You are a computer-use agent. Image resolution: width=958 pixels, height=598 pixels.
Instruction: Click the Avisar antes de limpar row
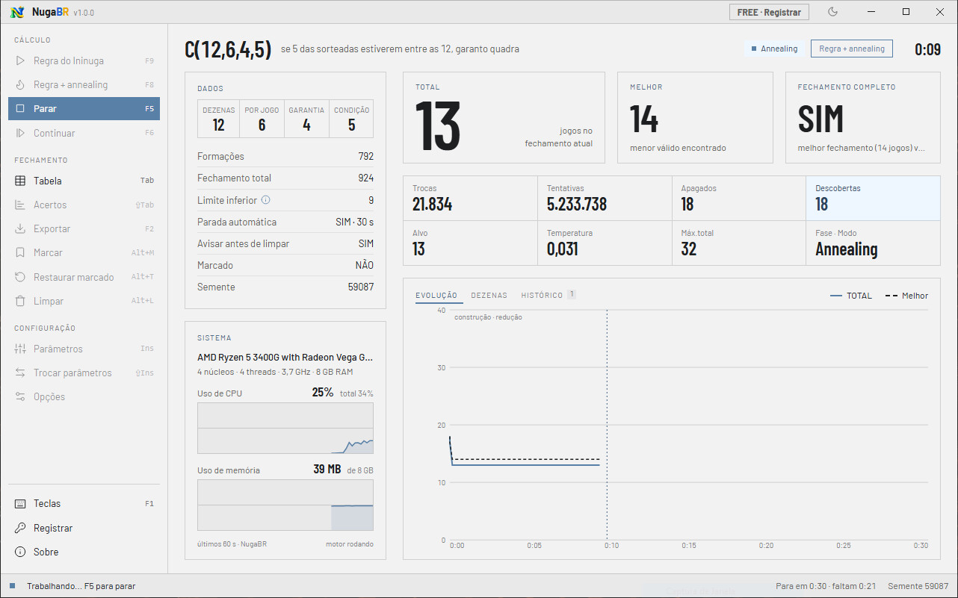[285, 243]
